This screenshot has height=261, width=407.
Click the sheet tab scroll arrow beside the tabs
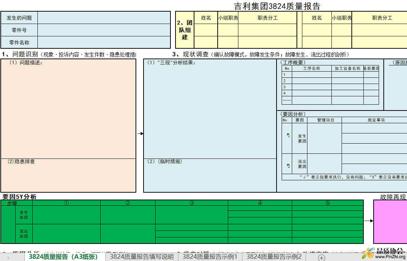click(x=8, y=258)
